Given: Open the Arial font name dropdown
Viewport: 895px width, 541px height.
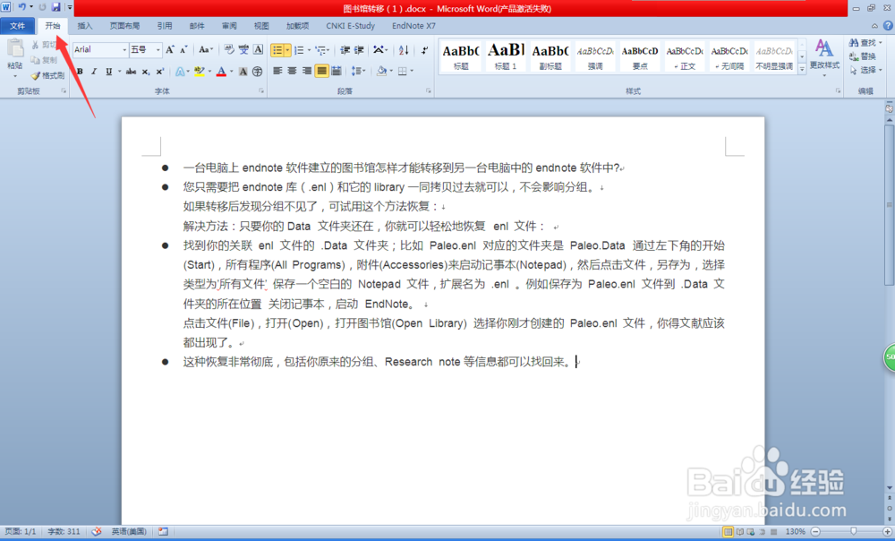Looking at the screenshot, I should point(124,50).
